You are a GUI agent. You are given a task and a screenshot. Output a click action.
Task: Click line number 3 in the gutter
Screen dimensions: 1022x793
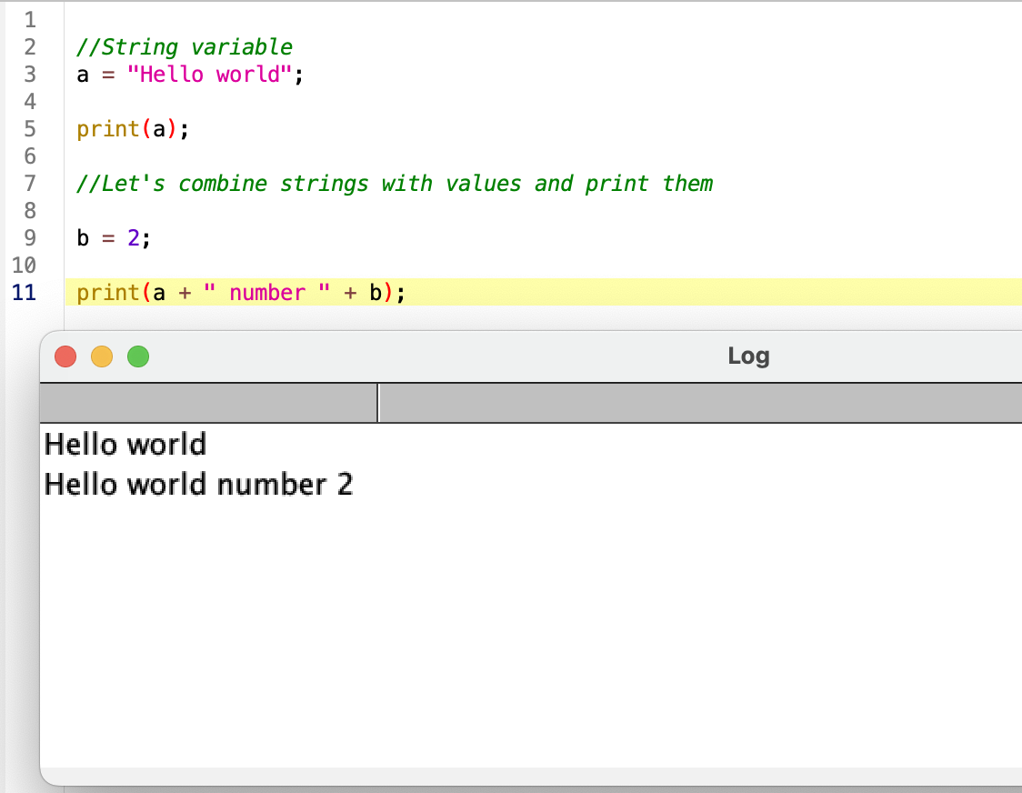pos(29,75)
